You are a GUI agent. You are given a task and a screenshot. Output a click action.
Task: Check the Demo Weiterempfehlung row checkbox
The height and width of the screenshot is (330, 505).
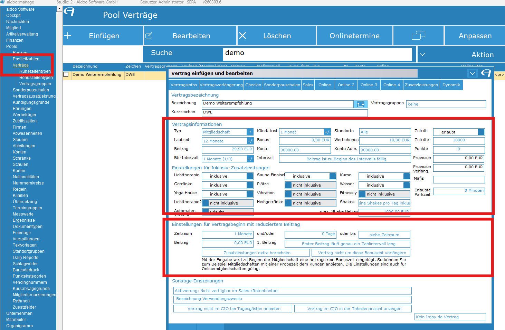click(66, 74)
